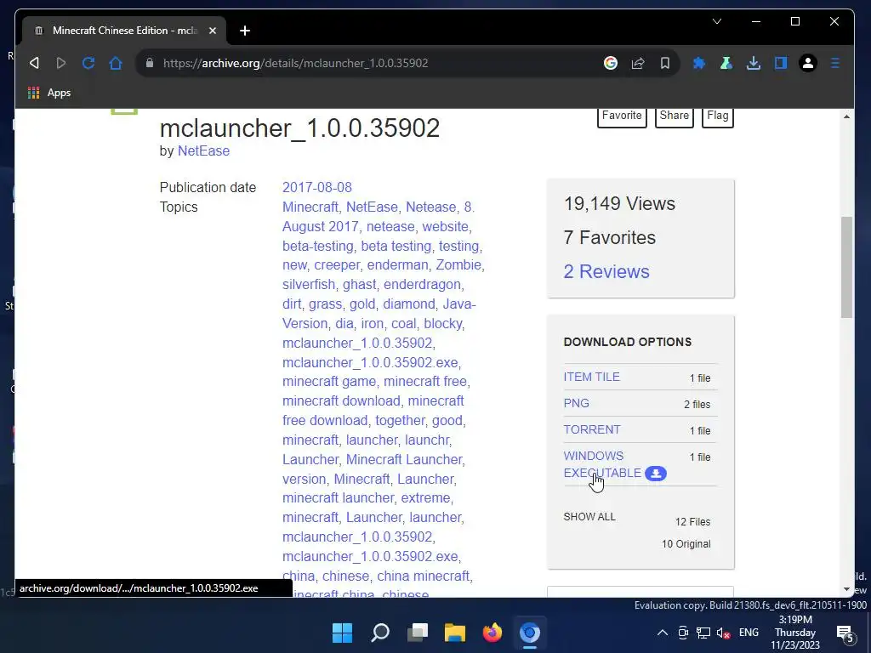Click the Share button
This screenshot has width=871, height=653.
pyautogui.click(x=674, y=116)
